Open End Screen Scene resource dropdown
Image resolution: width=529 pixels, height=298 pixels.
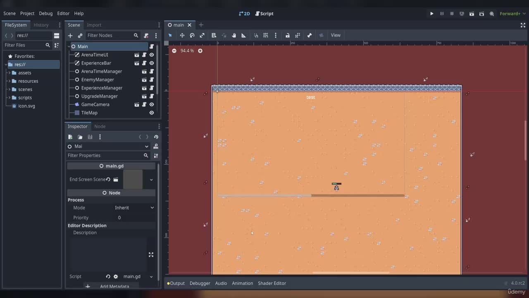click(151, 180)
